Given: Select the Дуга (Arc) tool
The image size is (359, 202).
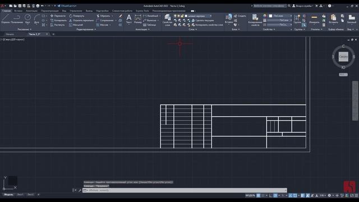Looking at the screenshot, I should click(36, 19).
